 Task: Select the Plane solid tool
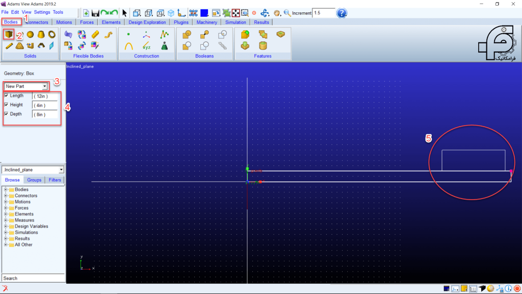[x=51, y=45]
